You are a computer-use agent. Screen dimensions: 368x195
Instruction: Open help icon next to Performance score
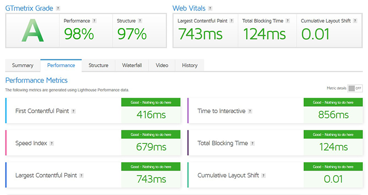pos(94,21)
